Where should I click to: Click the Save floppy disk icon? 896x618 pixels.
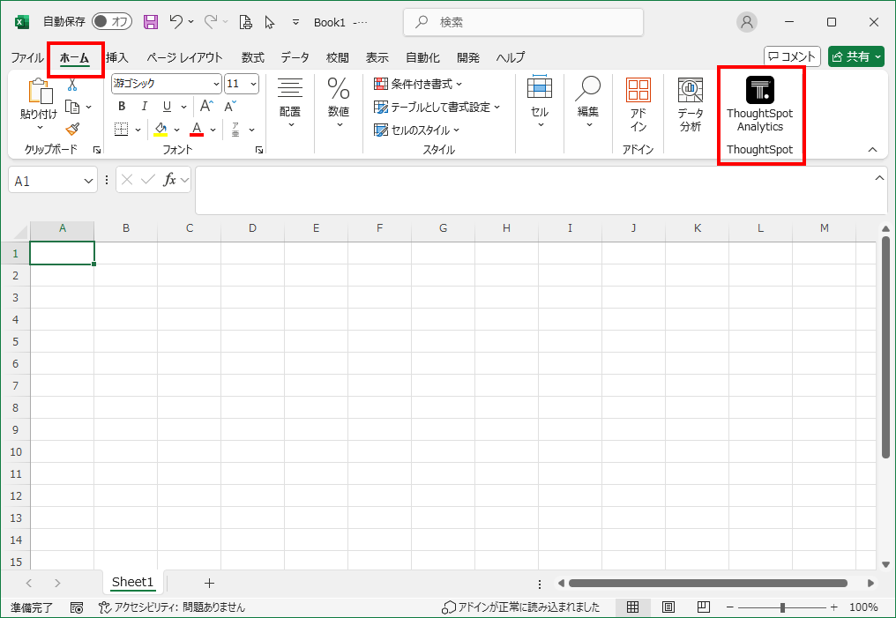point(151,22)
